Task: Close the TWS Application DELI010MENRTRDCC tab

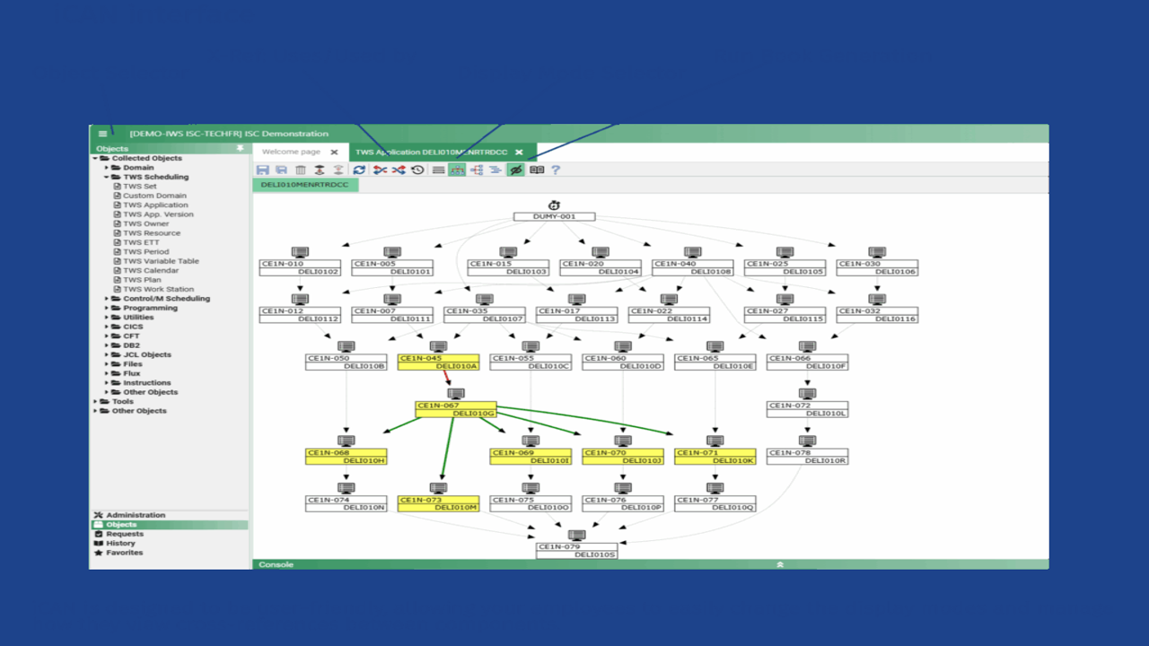Action: coord(519,153)
